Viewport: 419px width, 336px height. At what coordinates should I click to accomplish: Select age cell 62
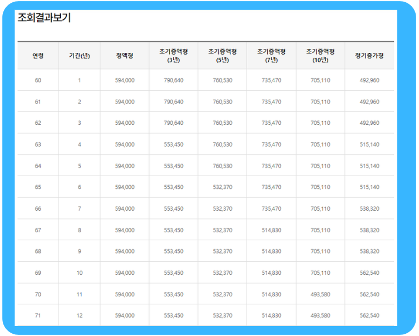point(38,123)
